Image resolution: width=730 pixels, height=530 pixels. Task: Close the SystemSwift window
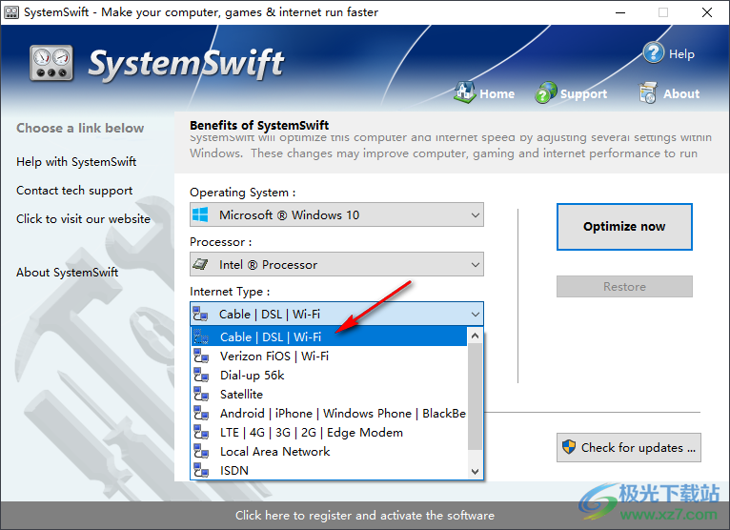click(707, 12)
